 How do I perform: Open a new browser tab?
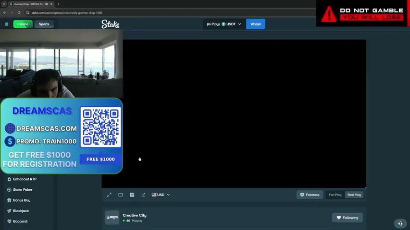click(x=59, y=4)
